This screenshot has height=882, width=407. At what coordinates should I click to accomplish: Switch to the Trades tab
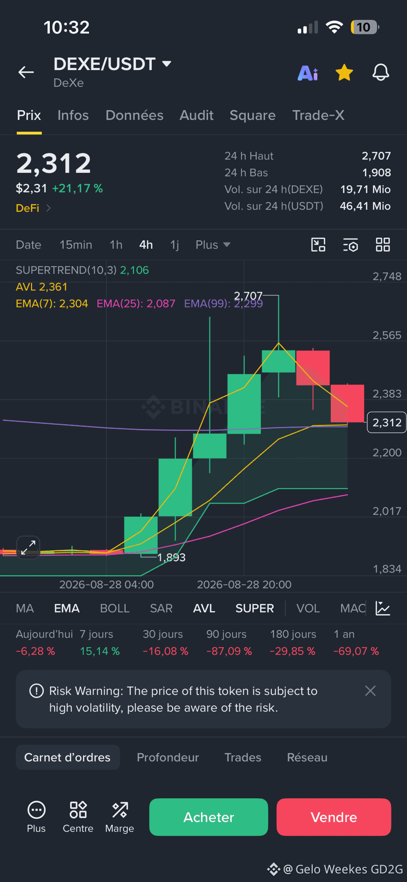point(243,757)
